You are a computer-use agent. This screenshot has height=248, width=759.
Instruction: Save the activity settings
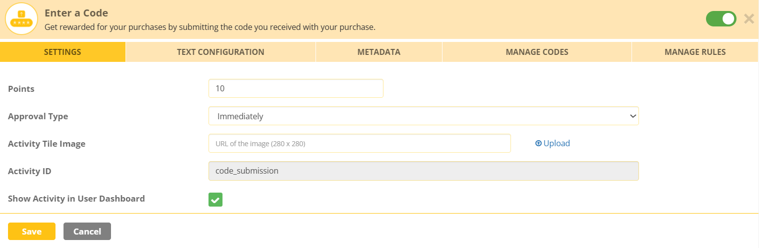pyautogui.click(x=31, y=232)
